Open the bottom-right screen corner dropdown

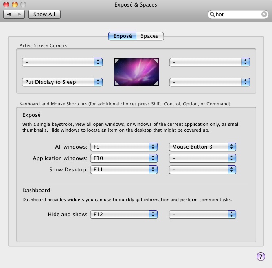210,82
